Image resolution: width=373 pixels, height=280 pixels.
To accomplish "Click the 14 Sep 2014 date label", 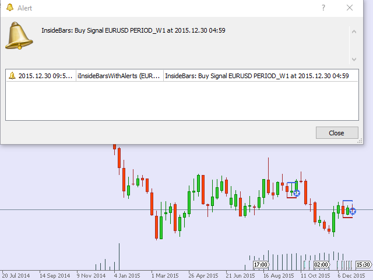I will (55, 276).
